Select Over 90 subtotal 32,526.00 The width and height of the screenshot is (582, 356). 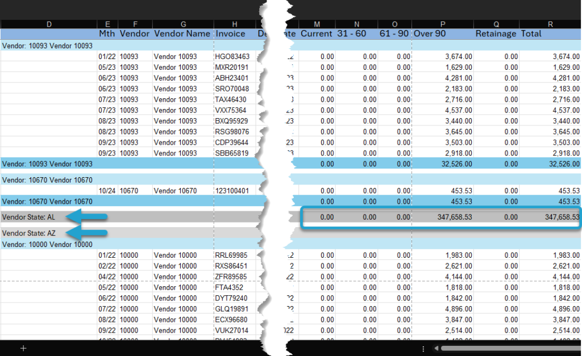point(442,164)
